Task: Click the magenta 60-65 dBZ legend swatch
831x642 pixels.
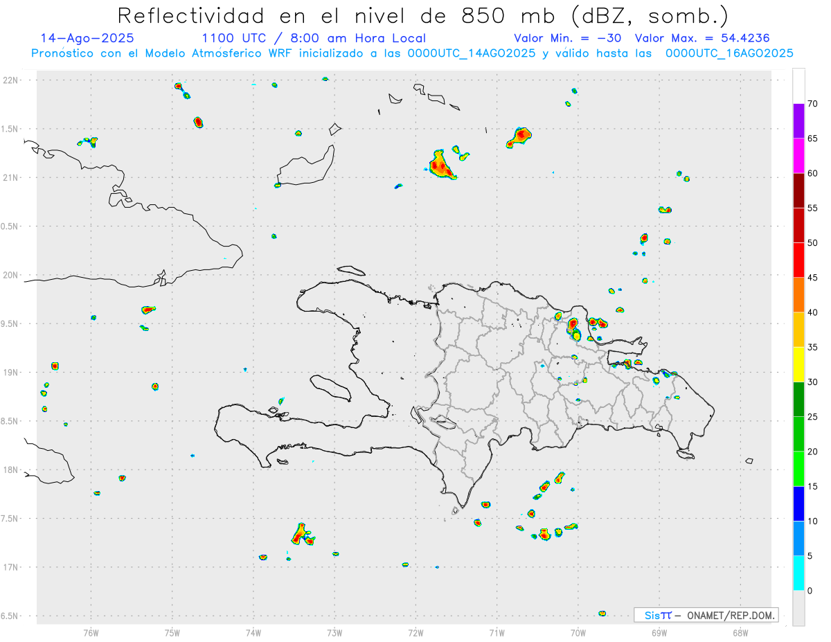Action: pos(798,156)
